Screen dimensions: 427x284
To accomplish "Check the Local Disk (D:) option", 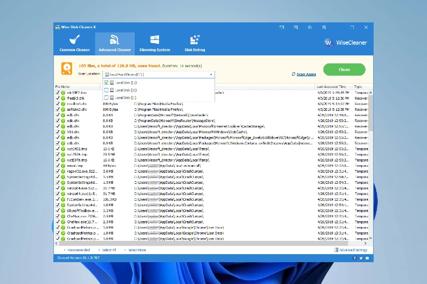I will [x=106, y=90].
